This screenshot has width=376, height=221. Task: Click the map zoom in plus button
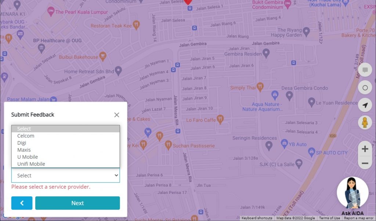(365, 149)
